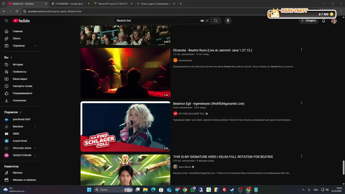Image resolution: width=345 pixels, height=194 pixels.
Task: Play the Kelra Beatrix hero thumbnail
Action: tap(125, 170)
